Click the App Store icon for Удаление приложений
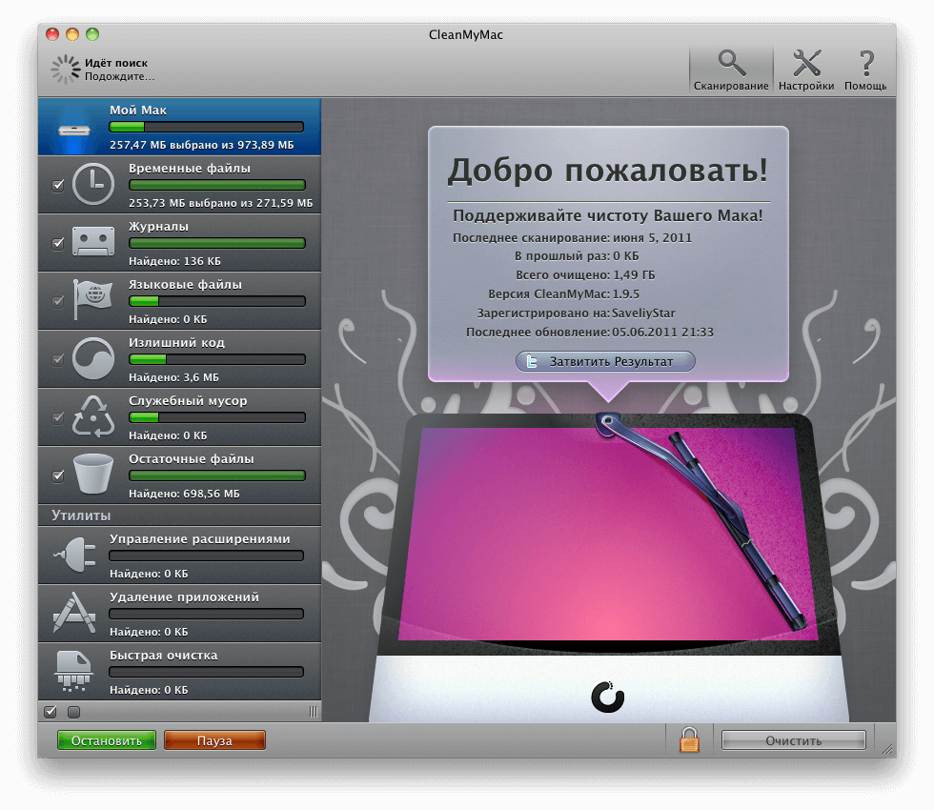The image size is (934, 810). pos(74,612)
